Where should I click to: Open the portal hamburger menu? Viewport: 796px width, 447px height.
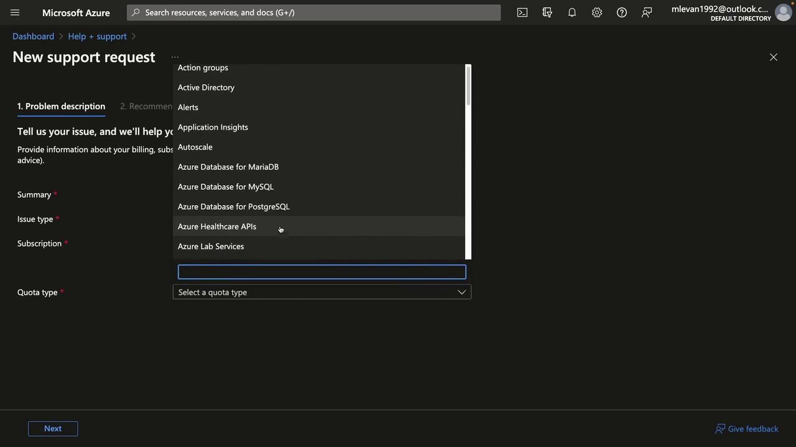coord(15,12)
